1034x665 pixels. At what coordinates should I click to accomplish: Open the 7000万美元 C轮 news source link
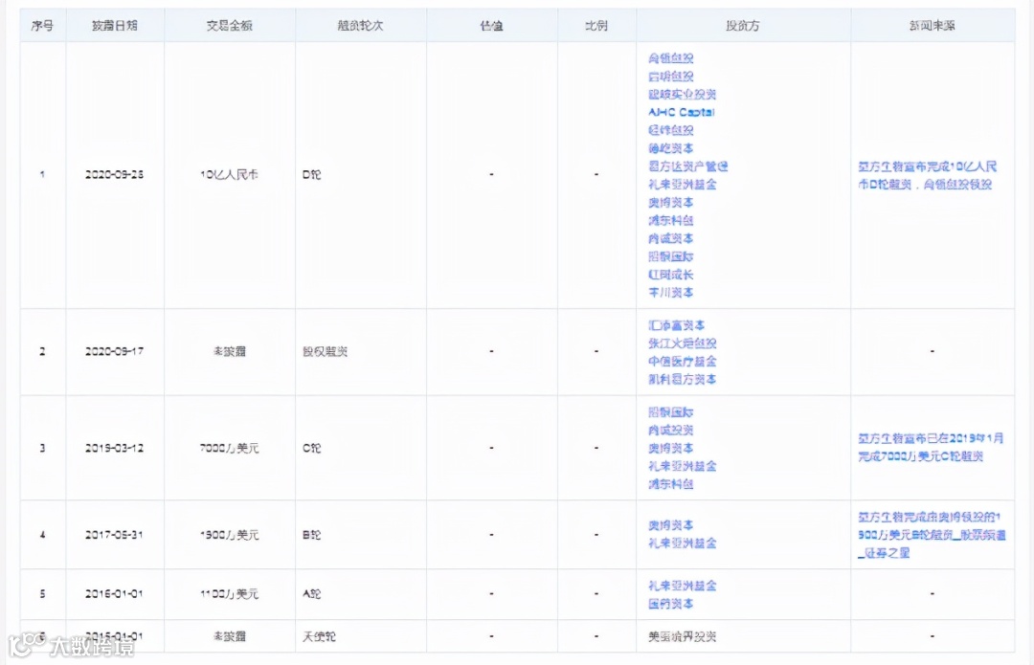click(932, 448)
